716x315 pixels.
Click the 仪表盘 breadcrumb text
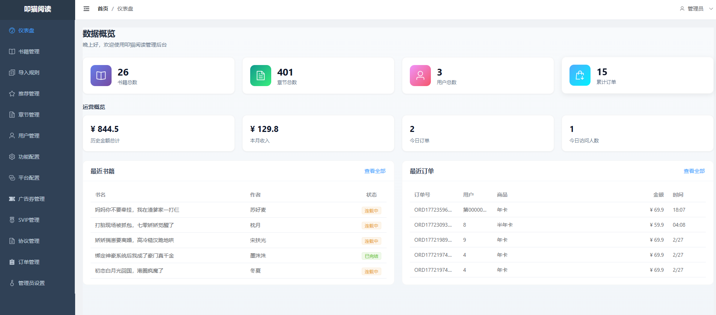[125, 9]
